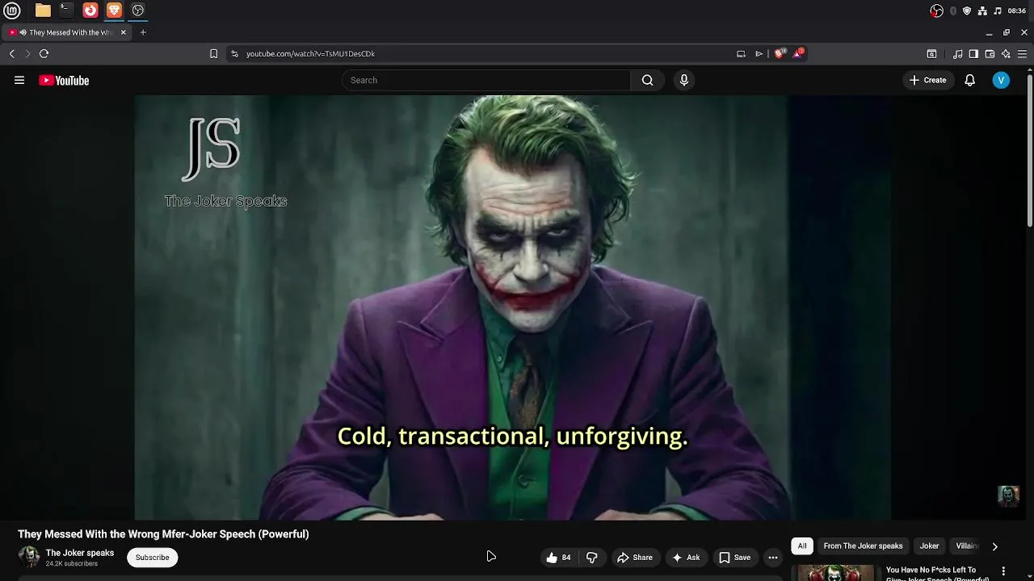The width and height of the screenshot is (1034, 581).
Task: Open options for 'You Have No F*cks' video
Action: click(x=1004, y=571)
